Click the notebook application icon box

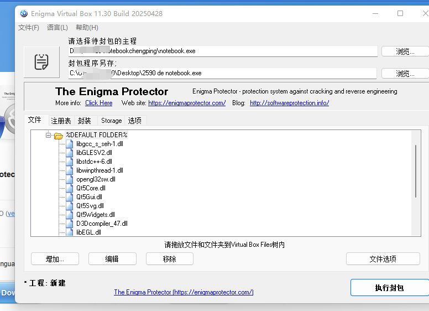[x=41, y=62]
